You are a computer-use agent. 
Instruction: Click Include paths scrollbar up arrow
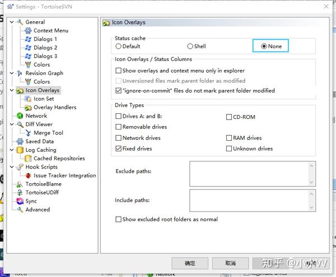311,194
